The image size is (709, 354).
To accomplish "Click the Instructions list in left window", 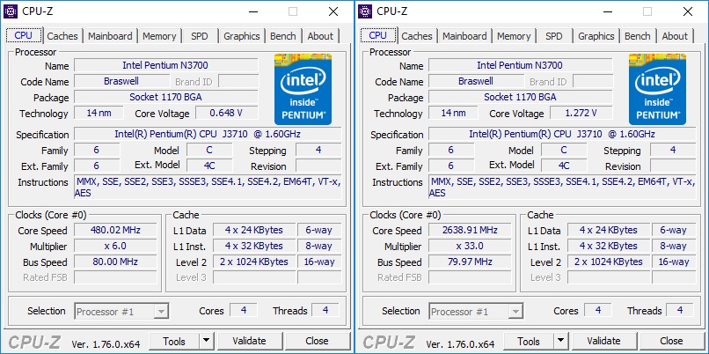I will pos(208,188).
